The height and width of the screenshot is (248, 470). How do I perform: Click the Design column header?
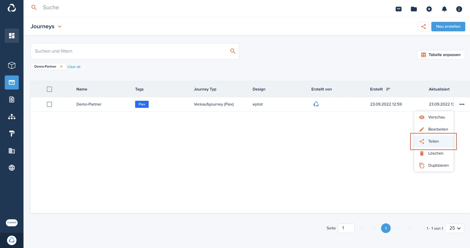[259, 89]
